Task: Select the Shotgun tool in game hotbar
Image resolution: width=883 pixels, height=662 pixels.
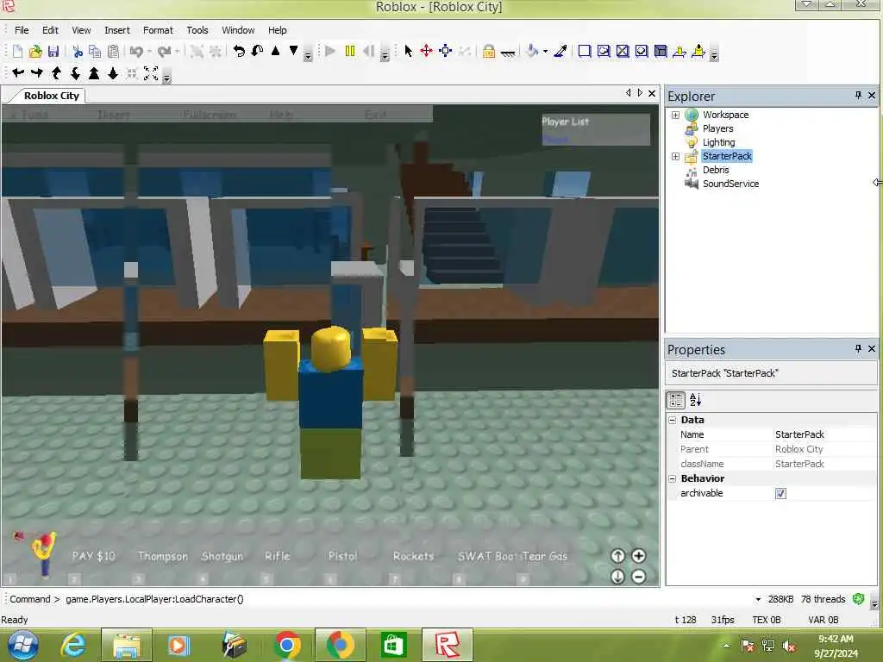Action: point(222,556)
